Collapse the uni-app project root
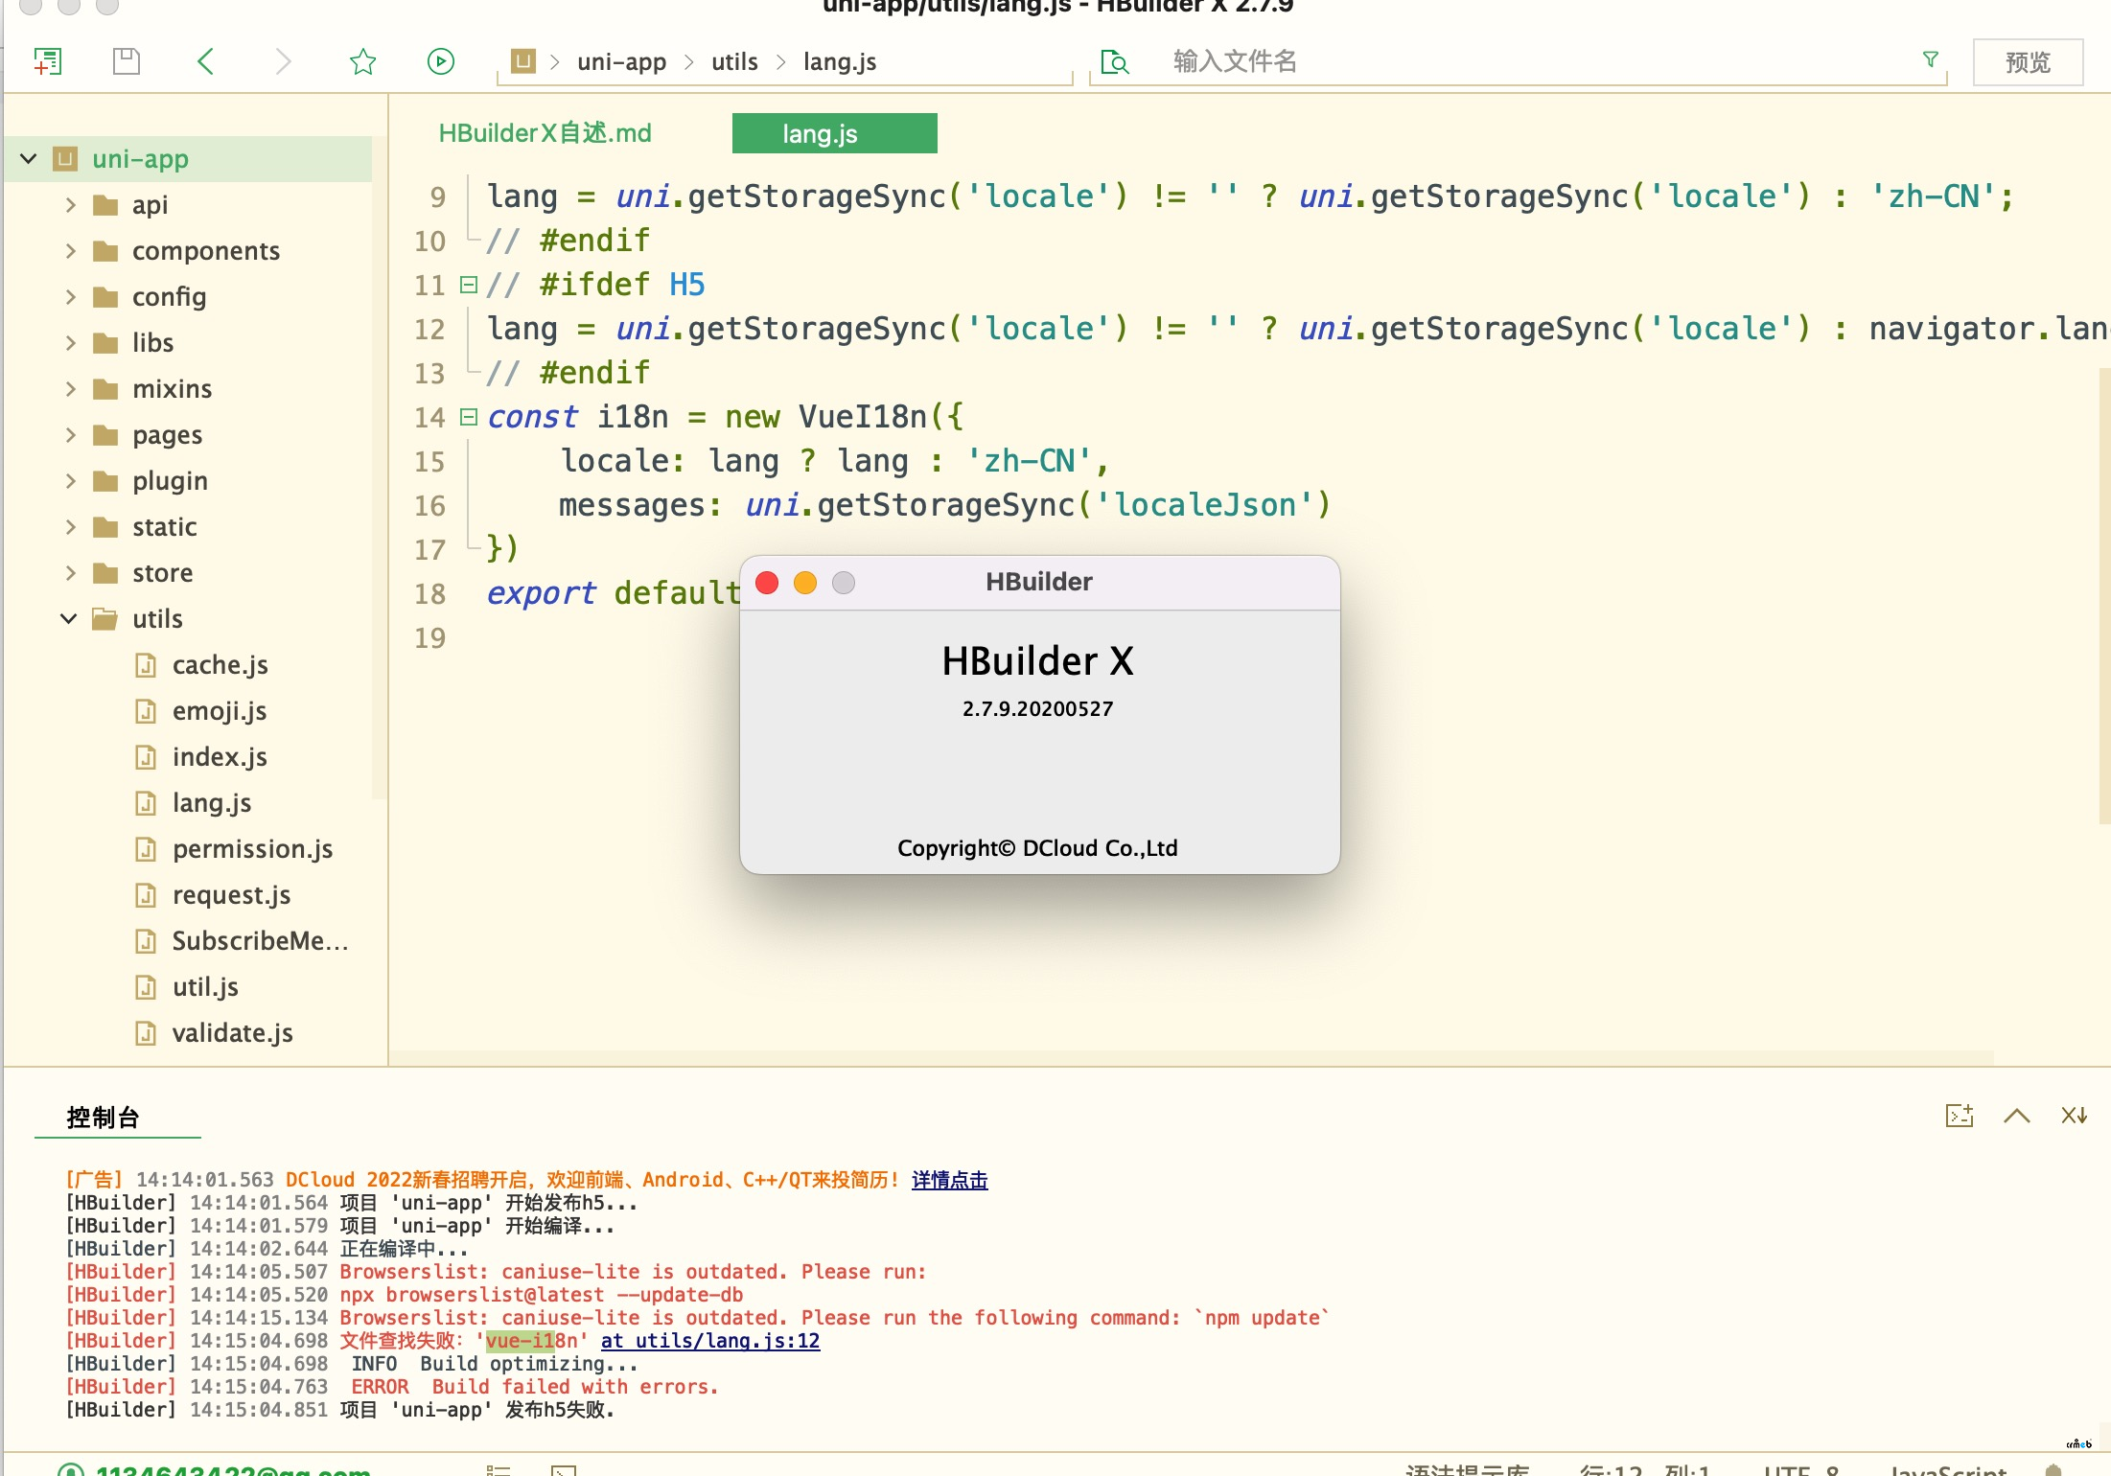 [29, 158]
